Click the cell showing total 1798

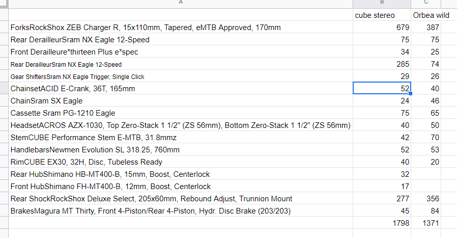coord(382,223)
